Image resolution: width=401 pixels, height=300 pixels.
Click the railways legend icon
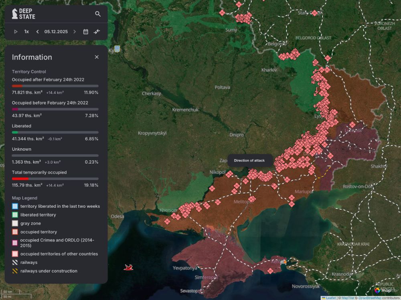(15, 262)
